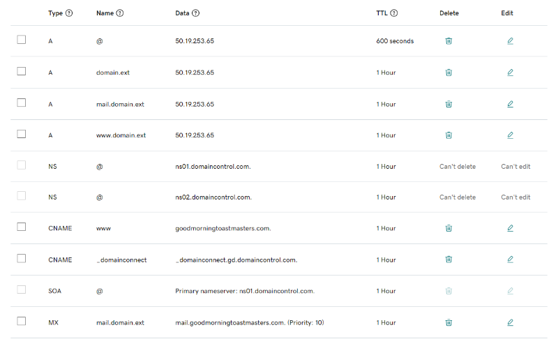Viewport: 558px width, 346px height.
Task: Delete the _domainconnect CNAME record
Action: pos(448,259)
